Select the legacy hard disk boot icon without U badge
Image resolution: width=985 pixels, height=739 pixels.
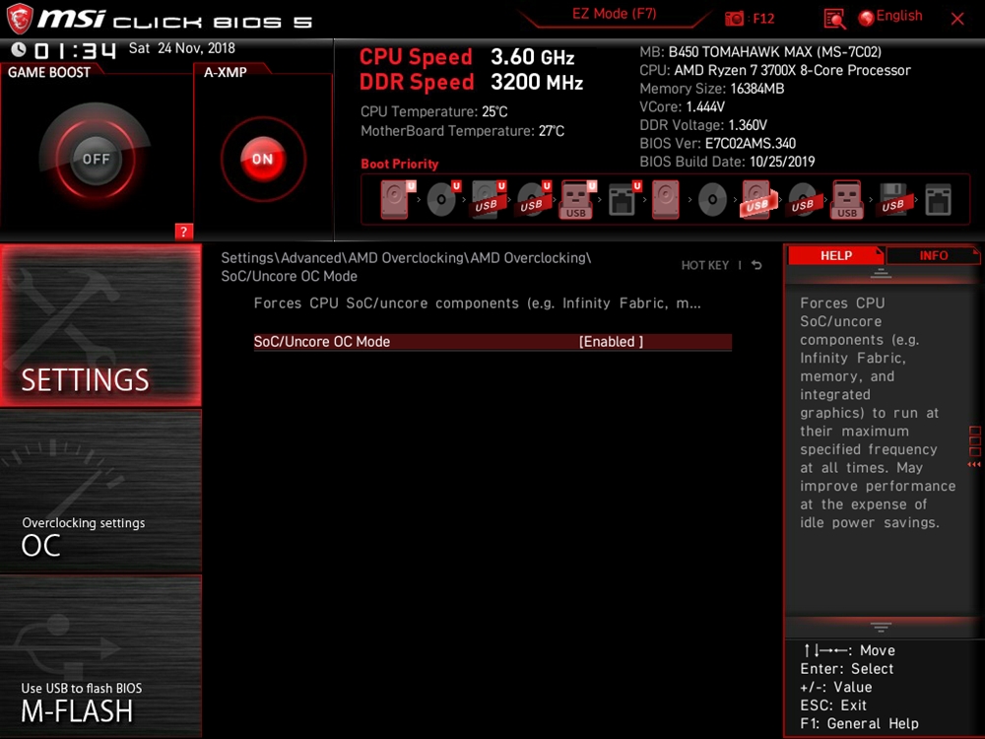(665, 199)
